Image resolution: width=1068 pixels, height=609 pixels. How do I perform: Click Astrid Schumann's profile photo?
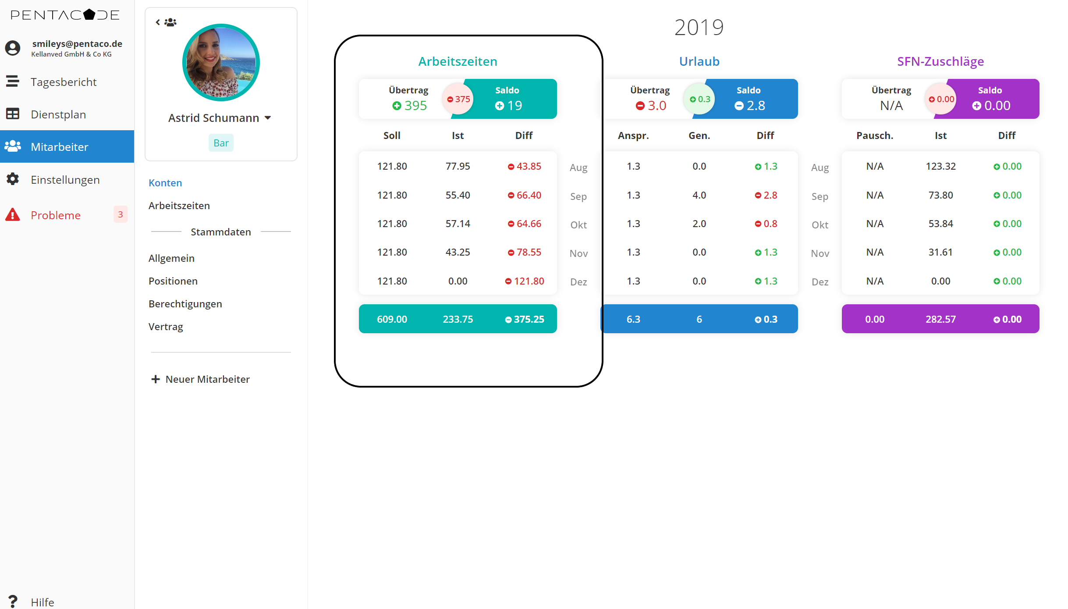tap(221, 62)
